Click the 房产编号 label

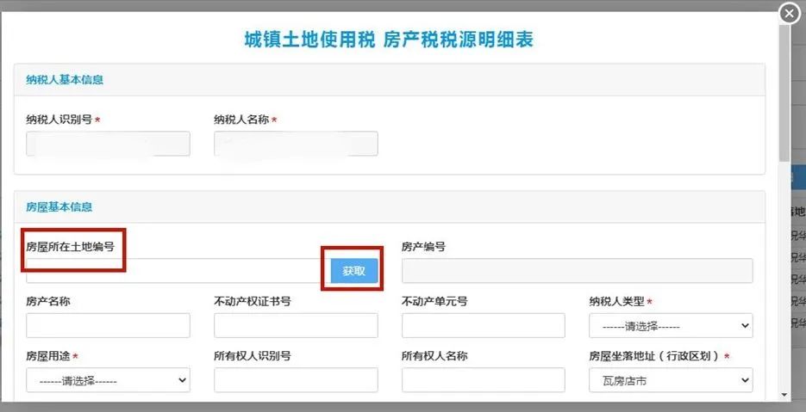[x=423, y=247]
